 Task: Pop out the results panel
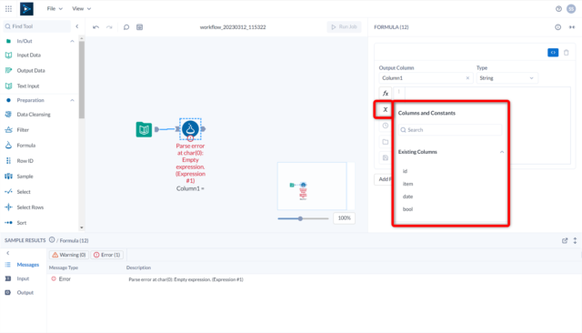point(565,240)
